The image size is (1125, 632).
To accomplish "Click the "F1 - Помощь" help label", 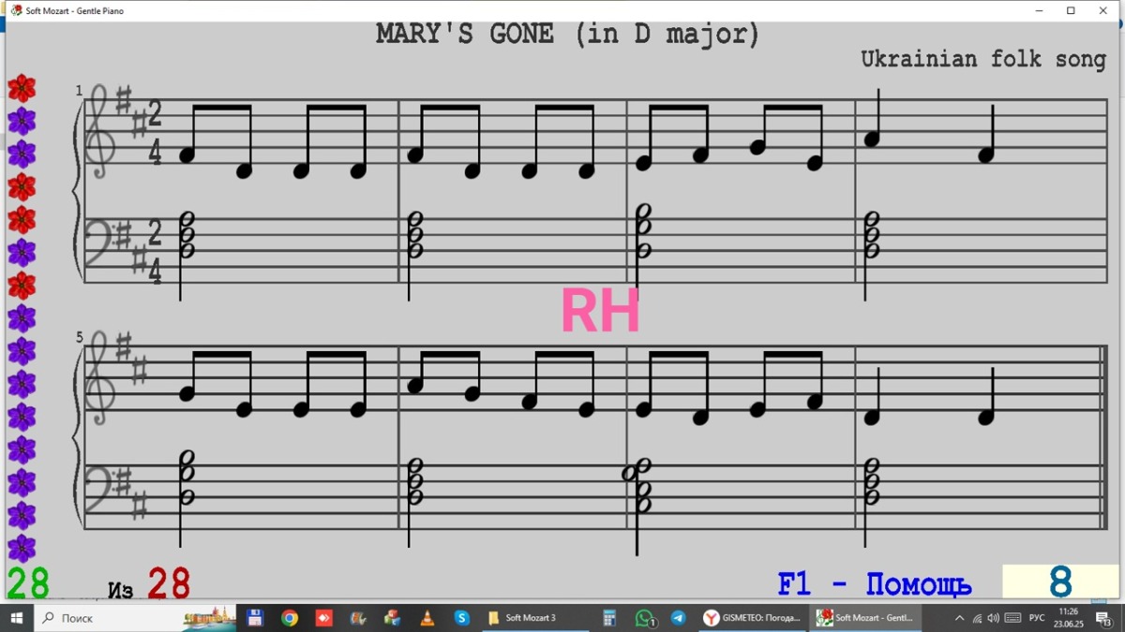I will (x=874, y=584).
